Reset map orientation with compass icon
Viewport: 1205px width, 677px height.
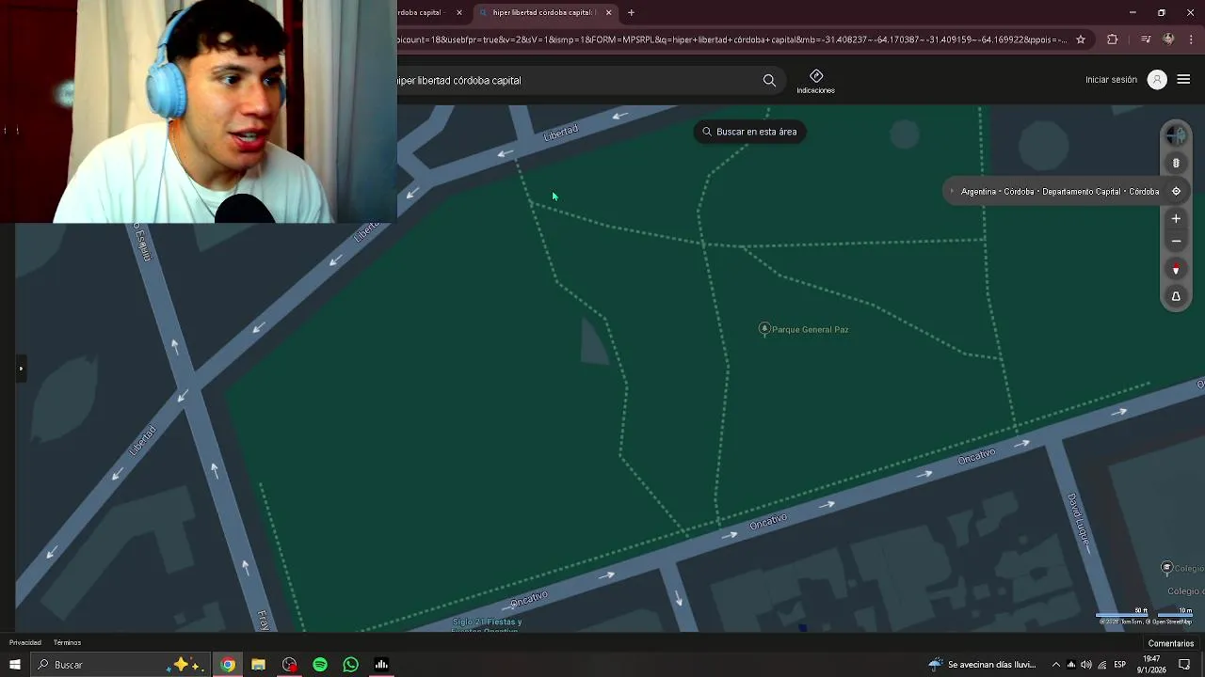pyautogui.click(x=1176, y=270)
